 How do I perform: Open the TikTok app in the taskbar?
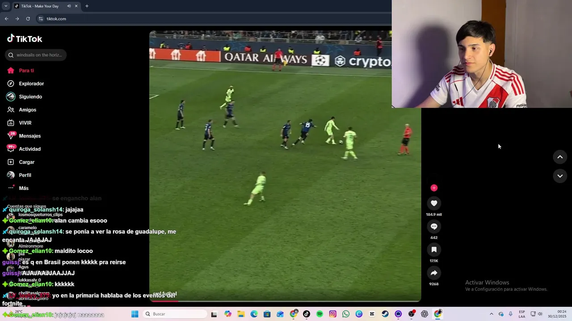pos(306,314)
